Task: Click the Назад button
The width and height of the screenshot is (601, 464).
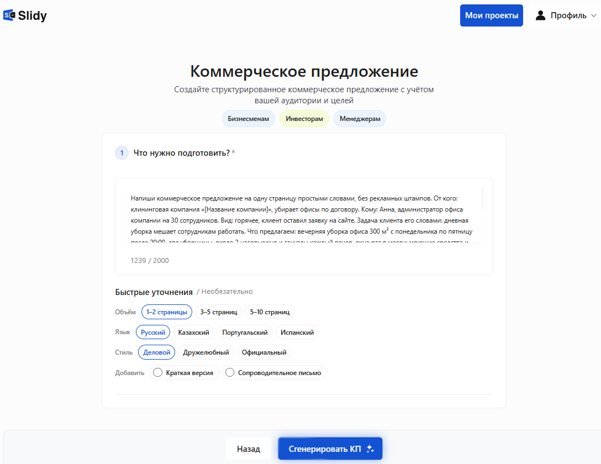Action: coord(249,449)
